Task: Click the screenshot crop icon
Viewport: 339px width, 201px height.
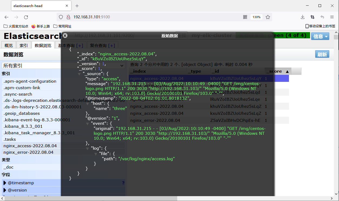Action: coord(312,17)
